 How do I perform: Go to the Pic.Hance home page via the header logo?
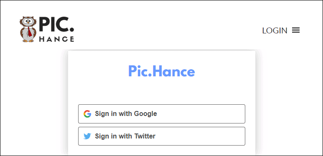pyautogui.click(x=47, y=29)
